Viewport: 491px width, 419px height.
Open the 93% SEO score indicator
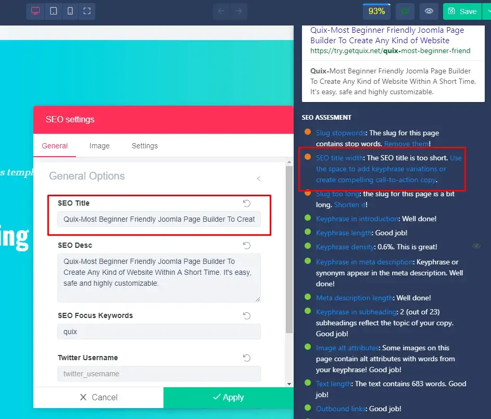[x=376, y=11]
